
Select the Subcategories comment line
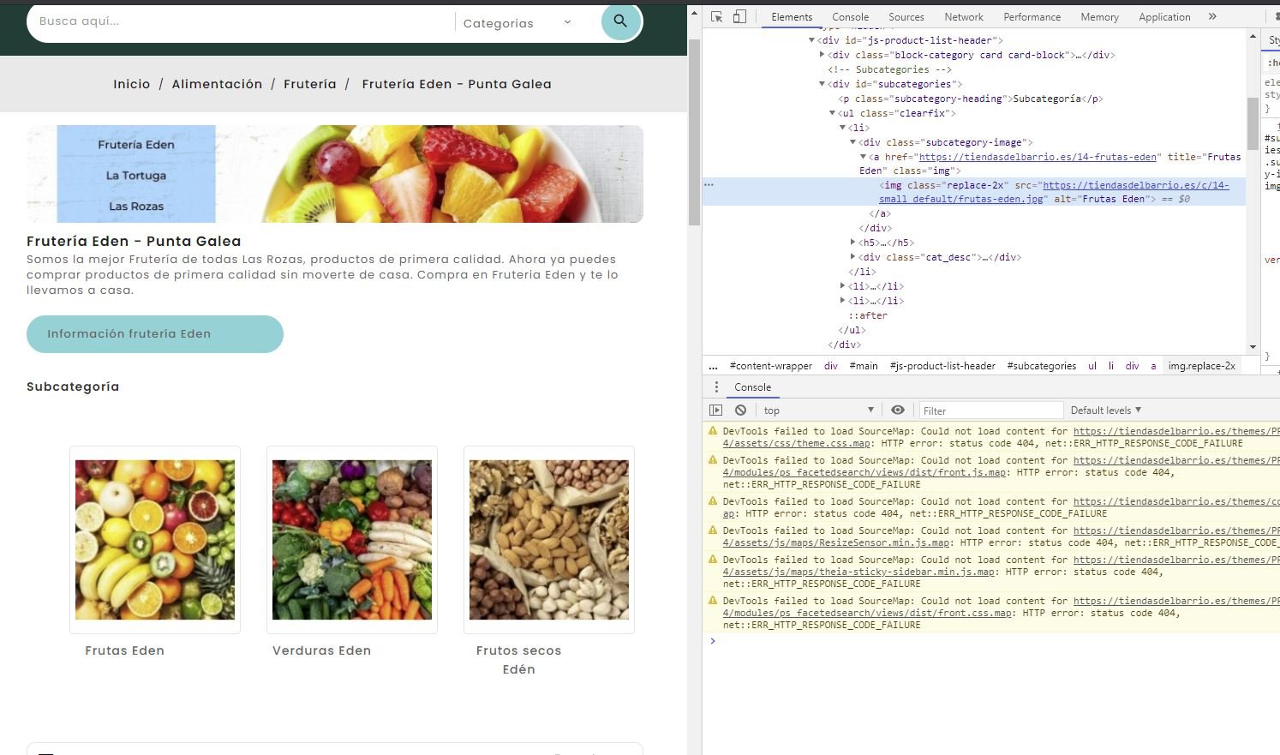(x=889, y=69)
